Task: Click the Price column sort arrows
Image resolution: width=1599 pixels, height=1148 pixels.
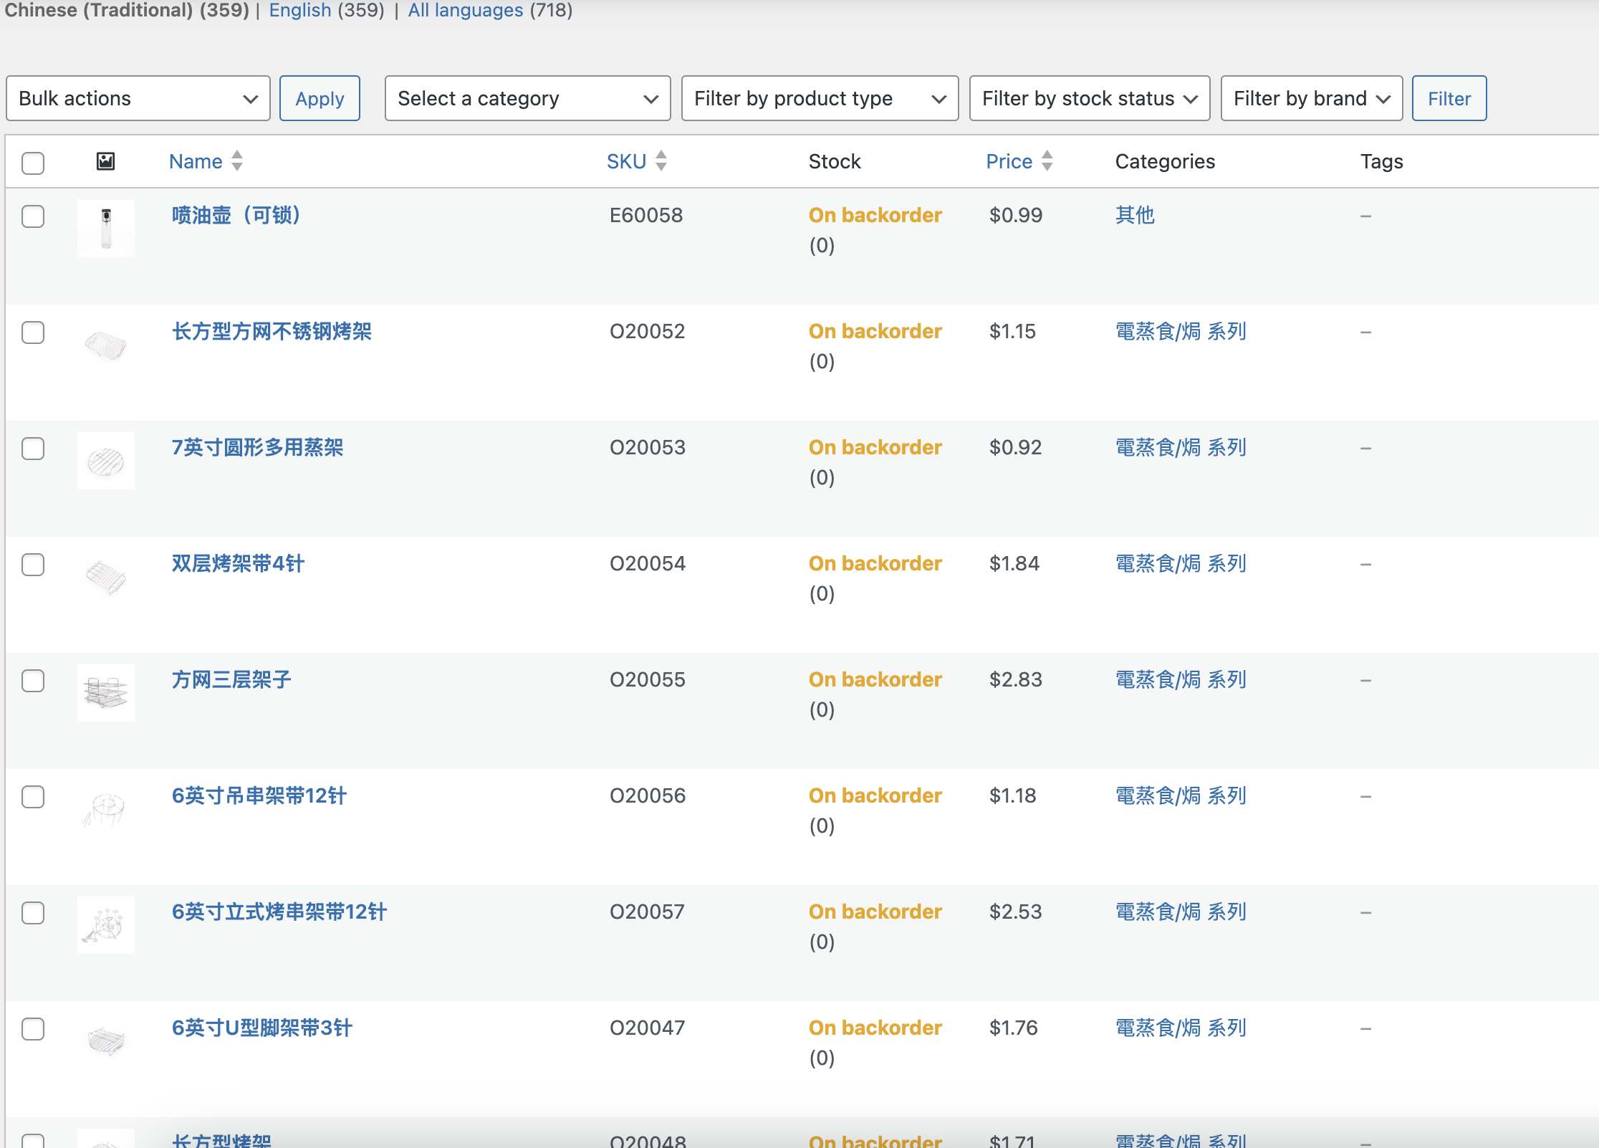Action: coord(1047,161)
